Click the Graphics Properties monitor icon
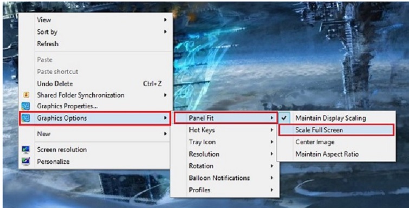 point(25,106)
